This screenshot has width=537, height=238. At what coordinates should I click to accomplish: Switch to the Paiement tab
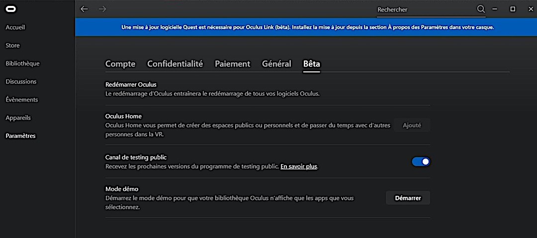[x=233, y=64]
